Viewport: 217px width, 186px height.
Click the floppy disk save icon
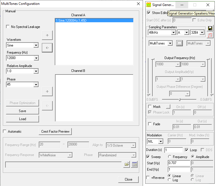210,28
